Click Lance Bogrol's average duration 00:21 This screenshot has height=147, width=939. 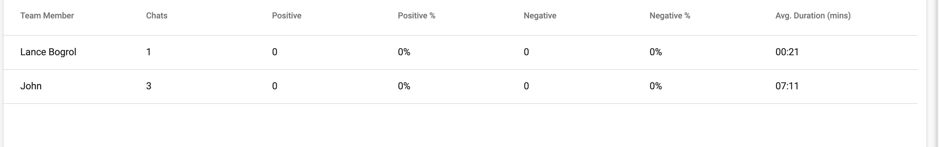coord(787,52)
